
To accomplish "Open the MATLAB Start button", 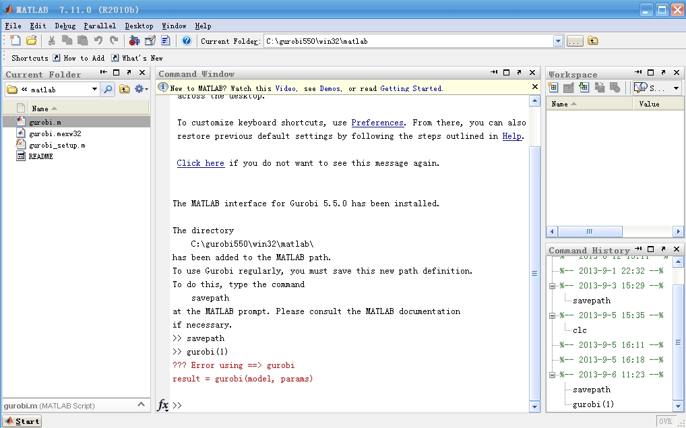I will click(x=22, y=421).
